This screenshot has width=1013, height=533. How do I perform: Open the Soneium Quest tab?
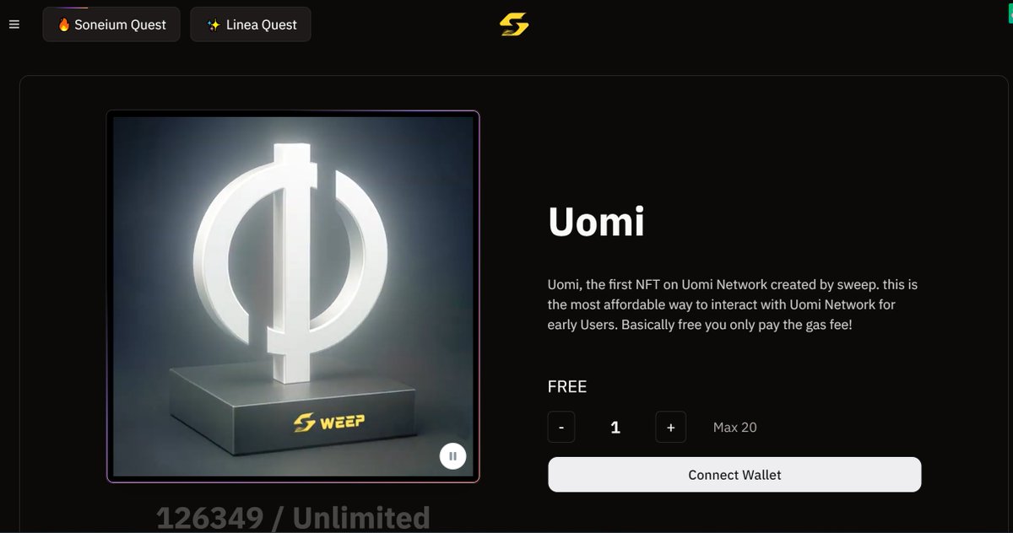(x=111, y=24)
